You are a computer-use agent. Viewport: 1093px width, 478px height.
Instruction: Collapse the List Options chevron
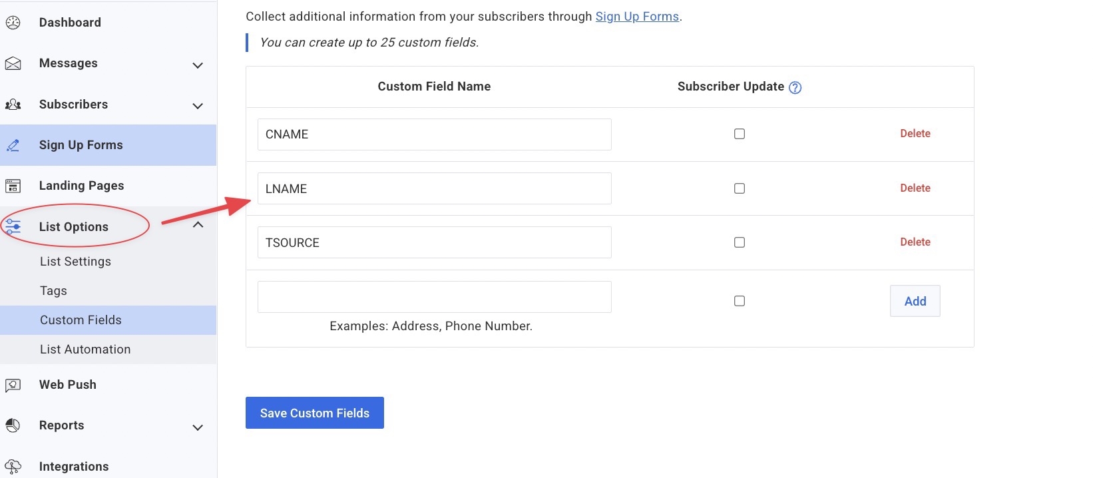tap(198, 225)
